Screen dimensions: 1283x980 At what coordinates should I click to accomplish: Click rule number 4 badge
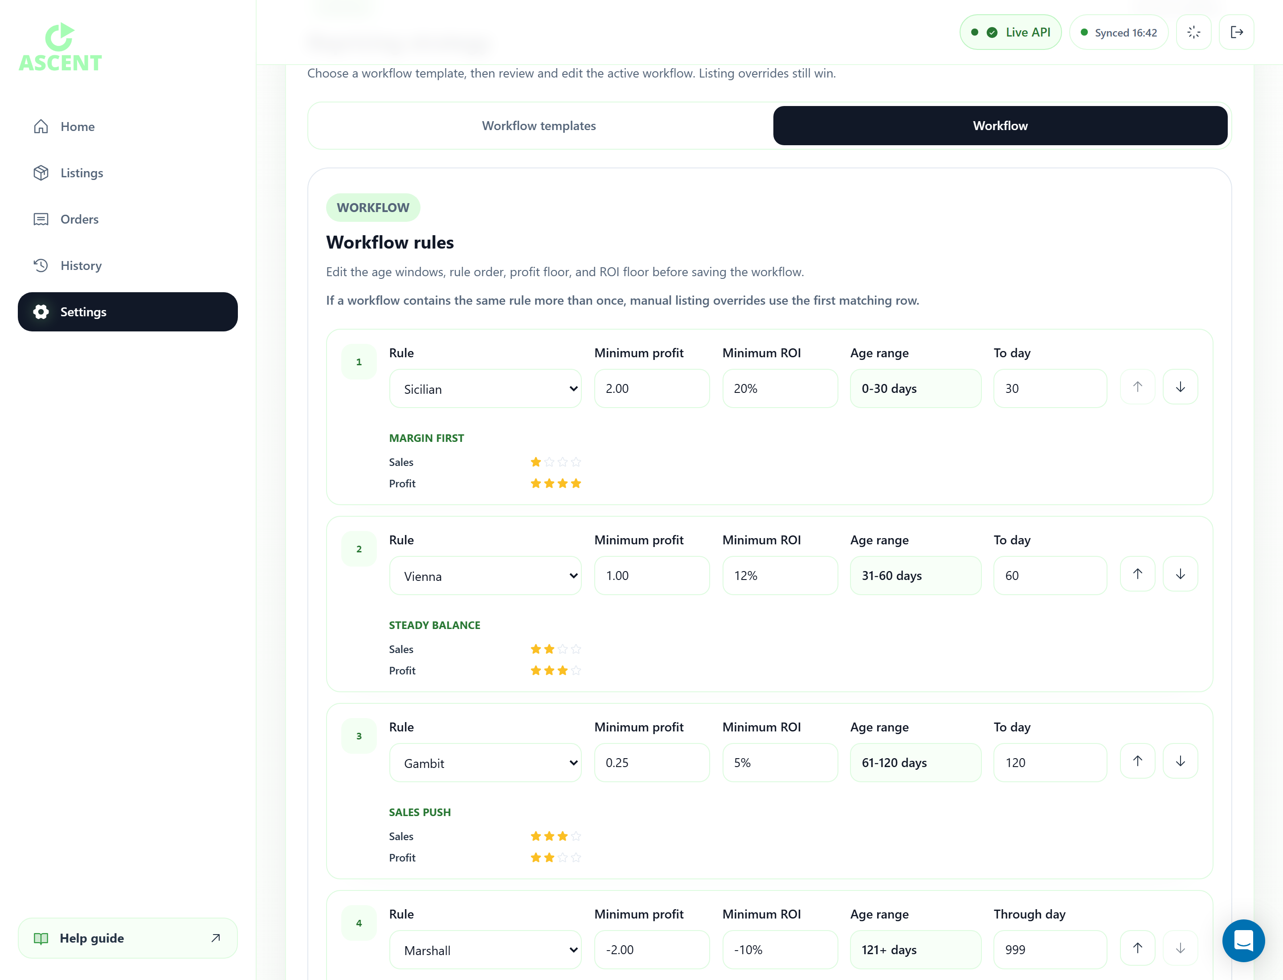[x=359, y=923]
